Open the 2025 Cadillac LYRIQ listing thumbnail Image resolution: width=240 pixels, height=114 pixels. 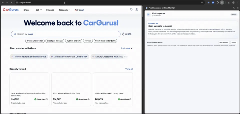(113, 82)
